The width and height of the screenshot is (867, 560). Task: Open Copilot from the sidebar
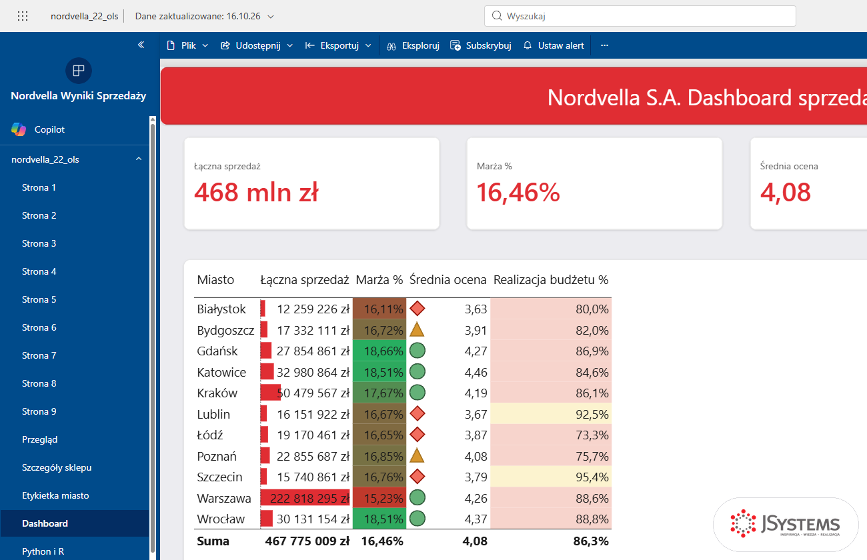click(38, 129)
